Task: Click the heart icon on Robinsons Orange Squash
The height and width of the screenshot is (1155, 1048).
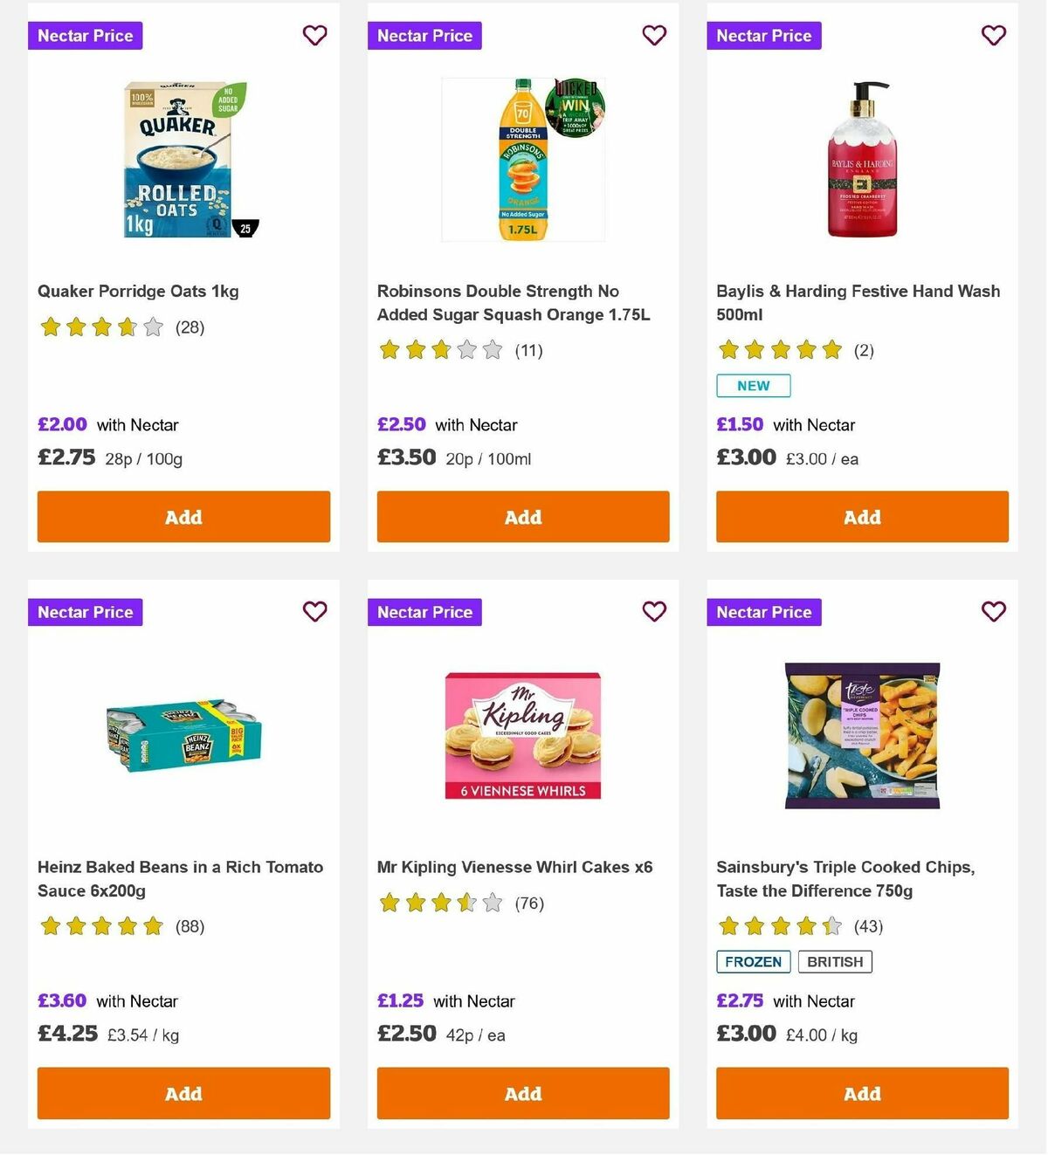Action: tap(654, 35)
